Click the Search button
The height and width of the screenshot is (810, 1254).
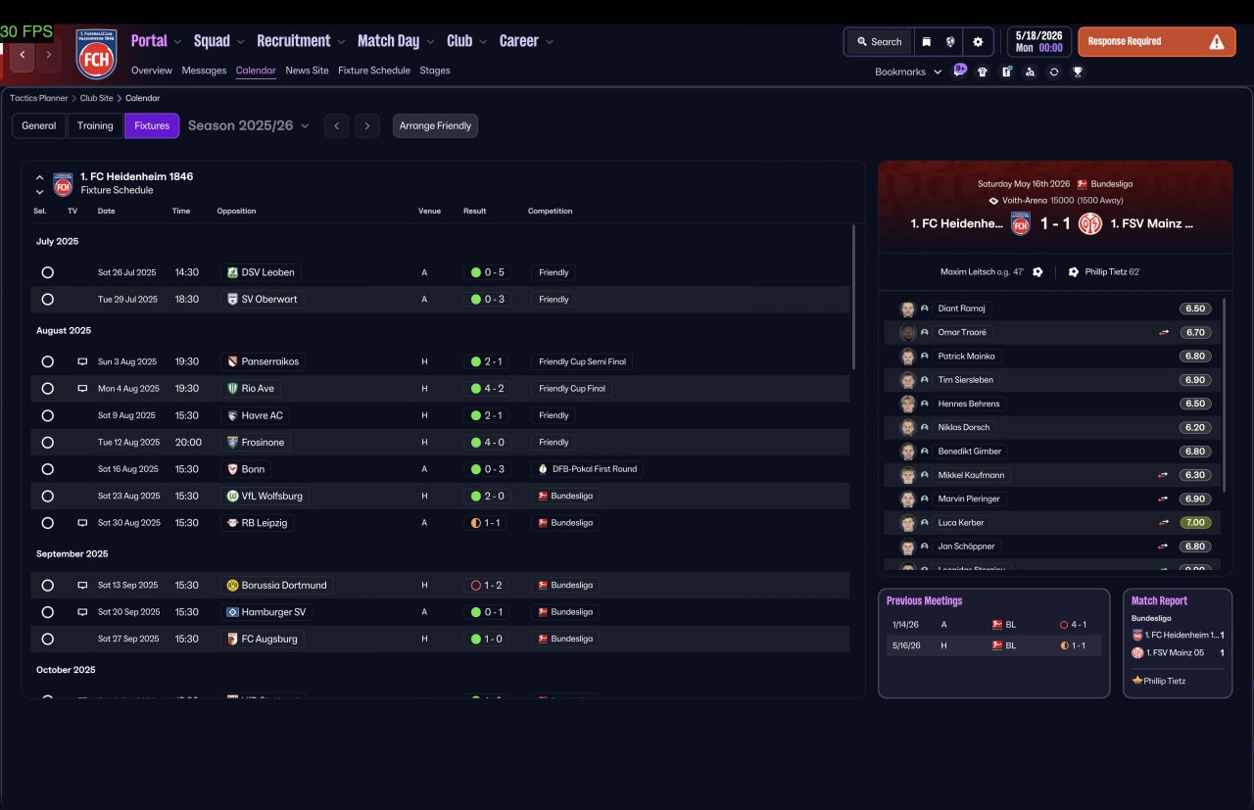pos(879,42)
